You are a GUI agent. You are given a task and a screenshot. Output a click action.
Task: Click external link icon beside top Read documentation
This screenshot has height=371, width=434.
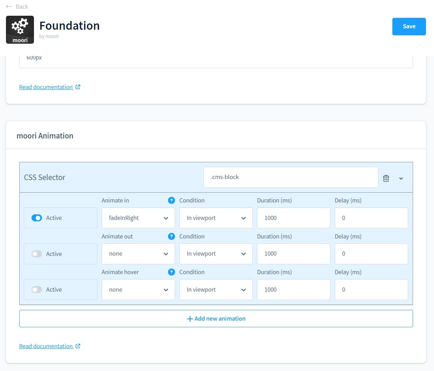[78, 87]
